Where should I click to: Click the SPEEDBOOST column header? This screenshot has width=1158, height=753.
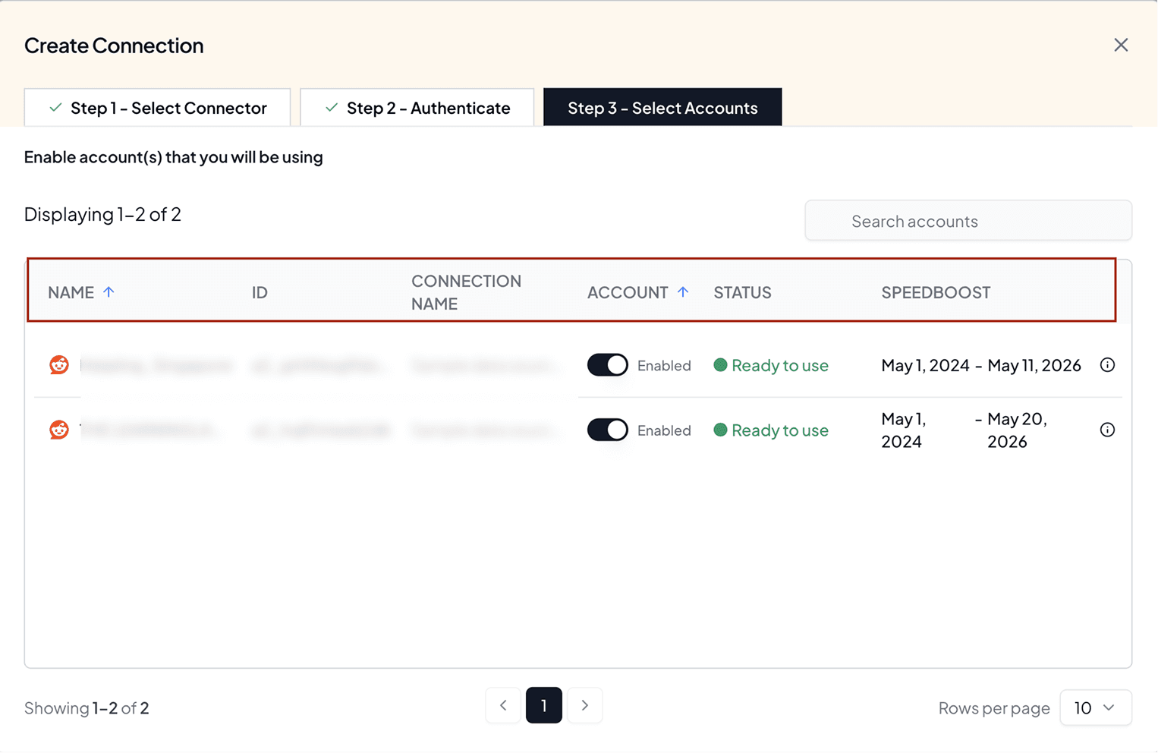point(936,292)
